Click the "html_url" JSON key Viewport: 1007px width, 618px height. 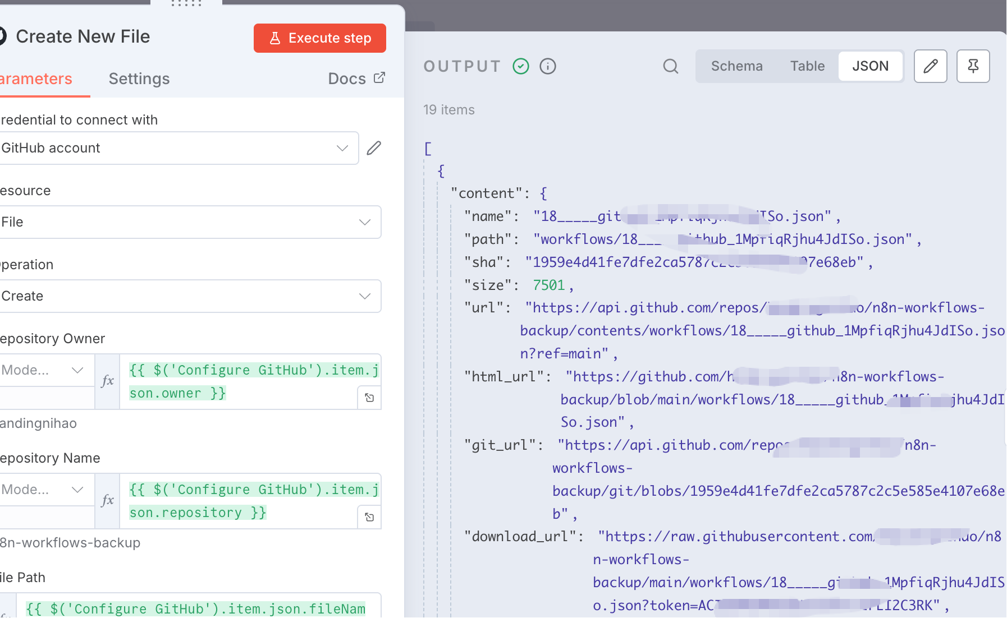click(x=504, y=377)
